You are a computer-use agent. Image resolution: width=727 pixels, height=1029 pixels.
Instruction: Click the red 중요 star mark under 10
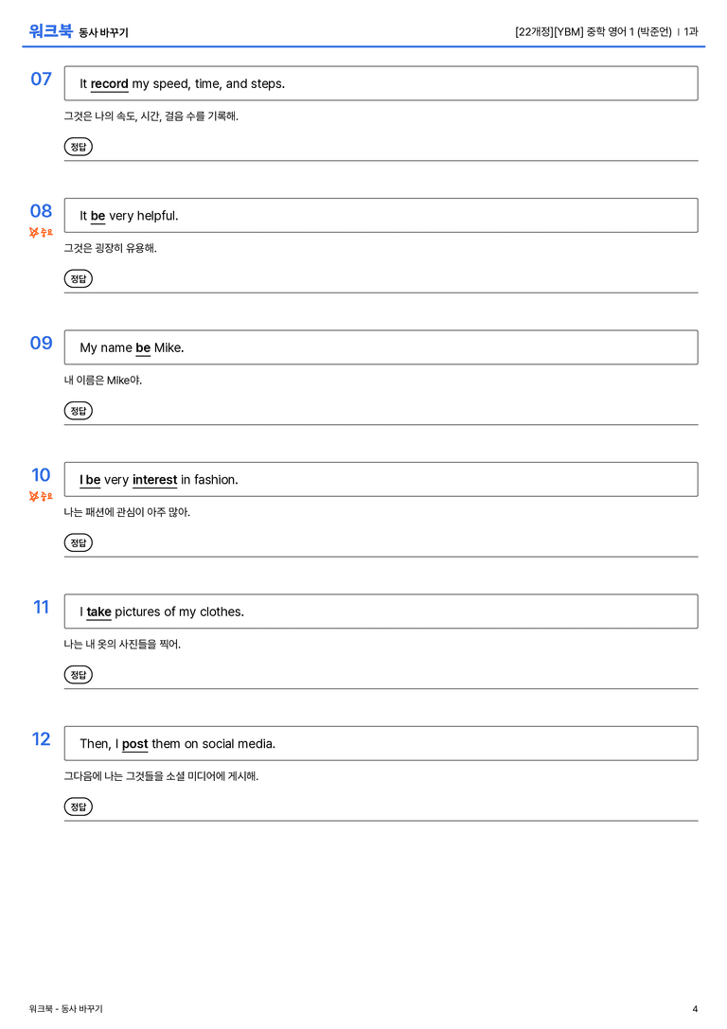(41, 496)
